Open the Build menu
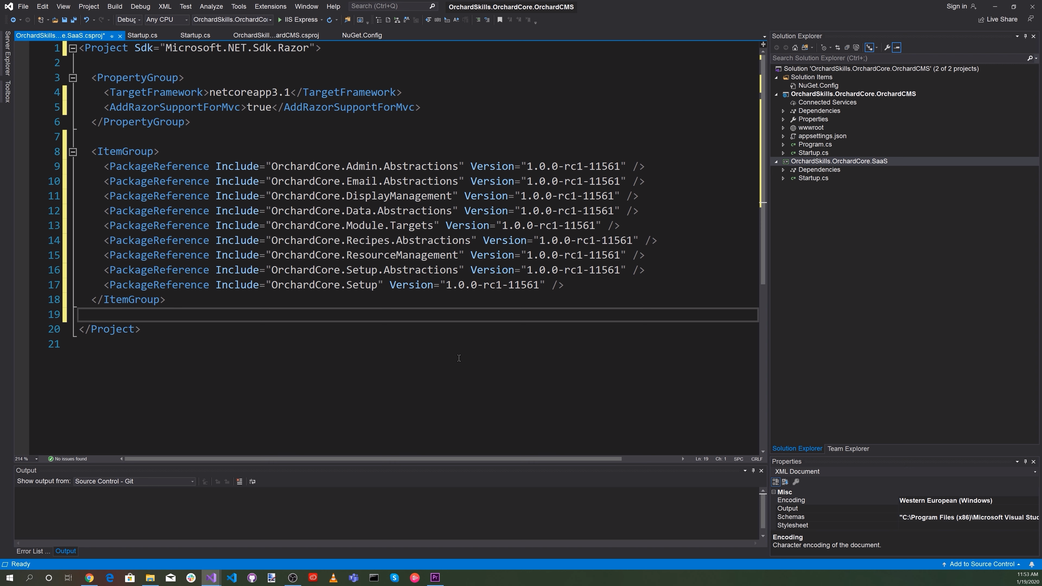1042x586 pixels. (115, 7)
